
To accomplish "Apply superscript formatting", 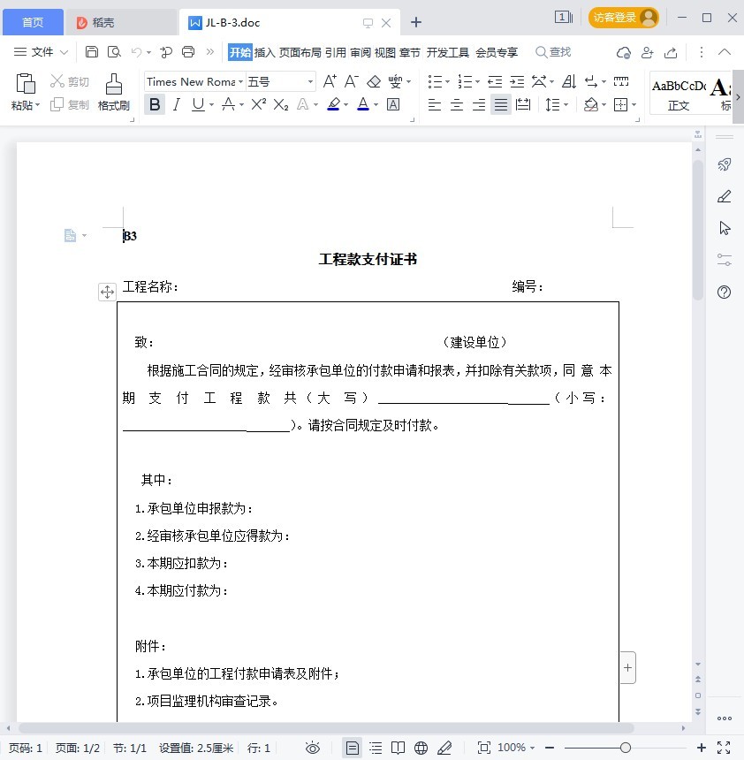I will (258, 104).
